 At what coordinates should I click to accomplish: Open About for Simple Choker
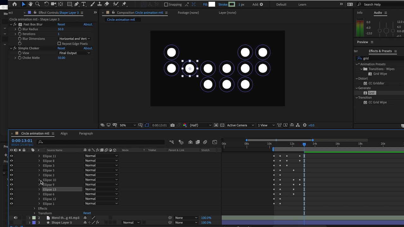pyautogui.click(x=88, y=48)
